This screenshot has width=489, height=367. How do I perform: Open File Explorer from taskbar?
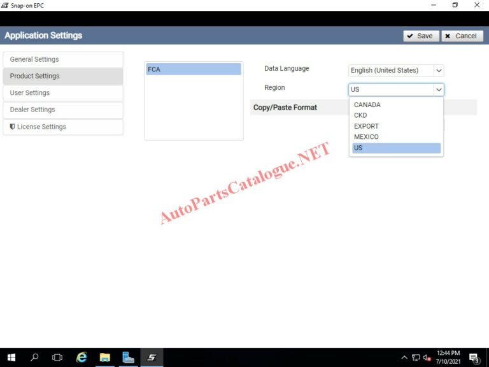click(x=105, y=357)
